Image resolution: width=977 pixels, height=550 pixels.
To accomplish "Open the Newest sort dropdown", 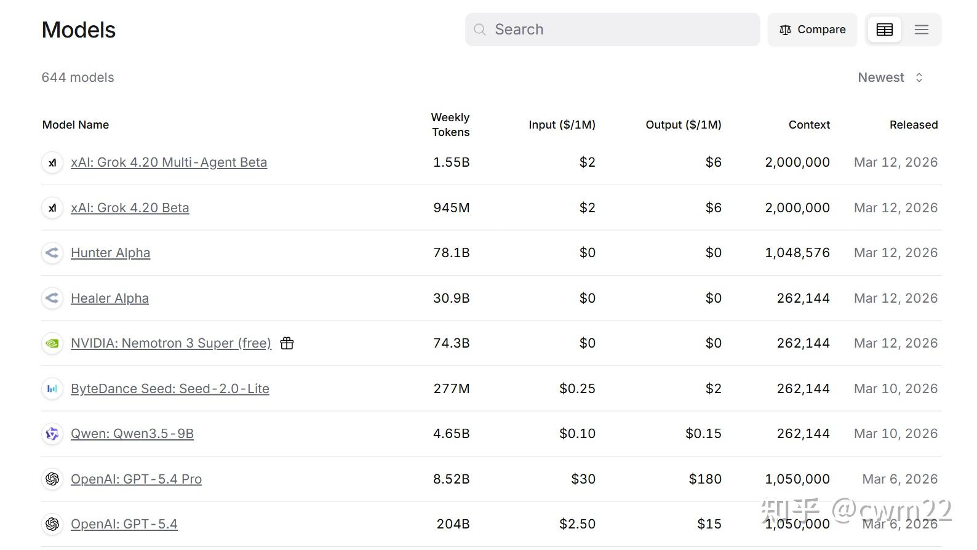I will click(x=890, y=78).
